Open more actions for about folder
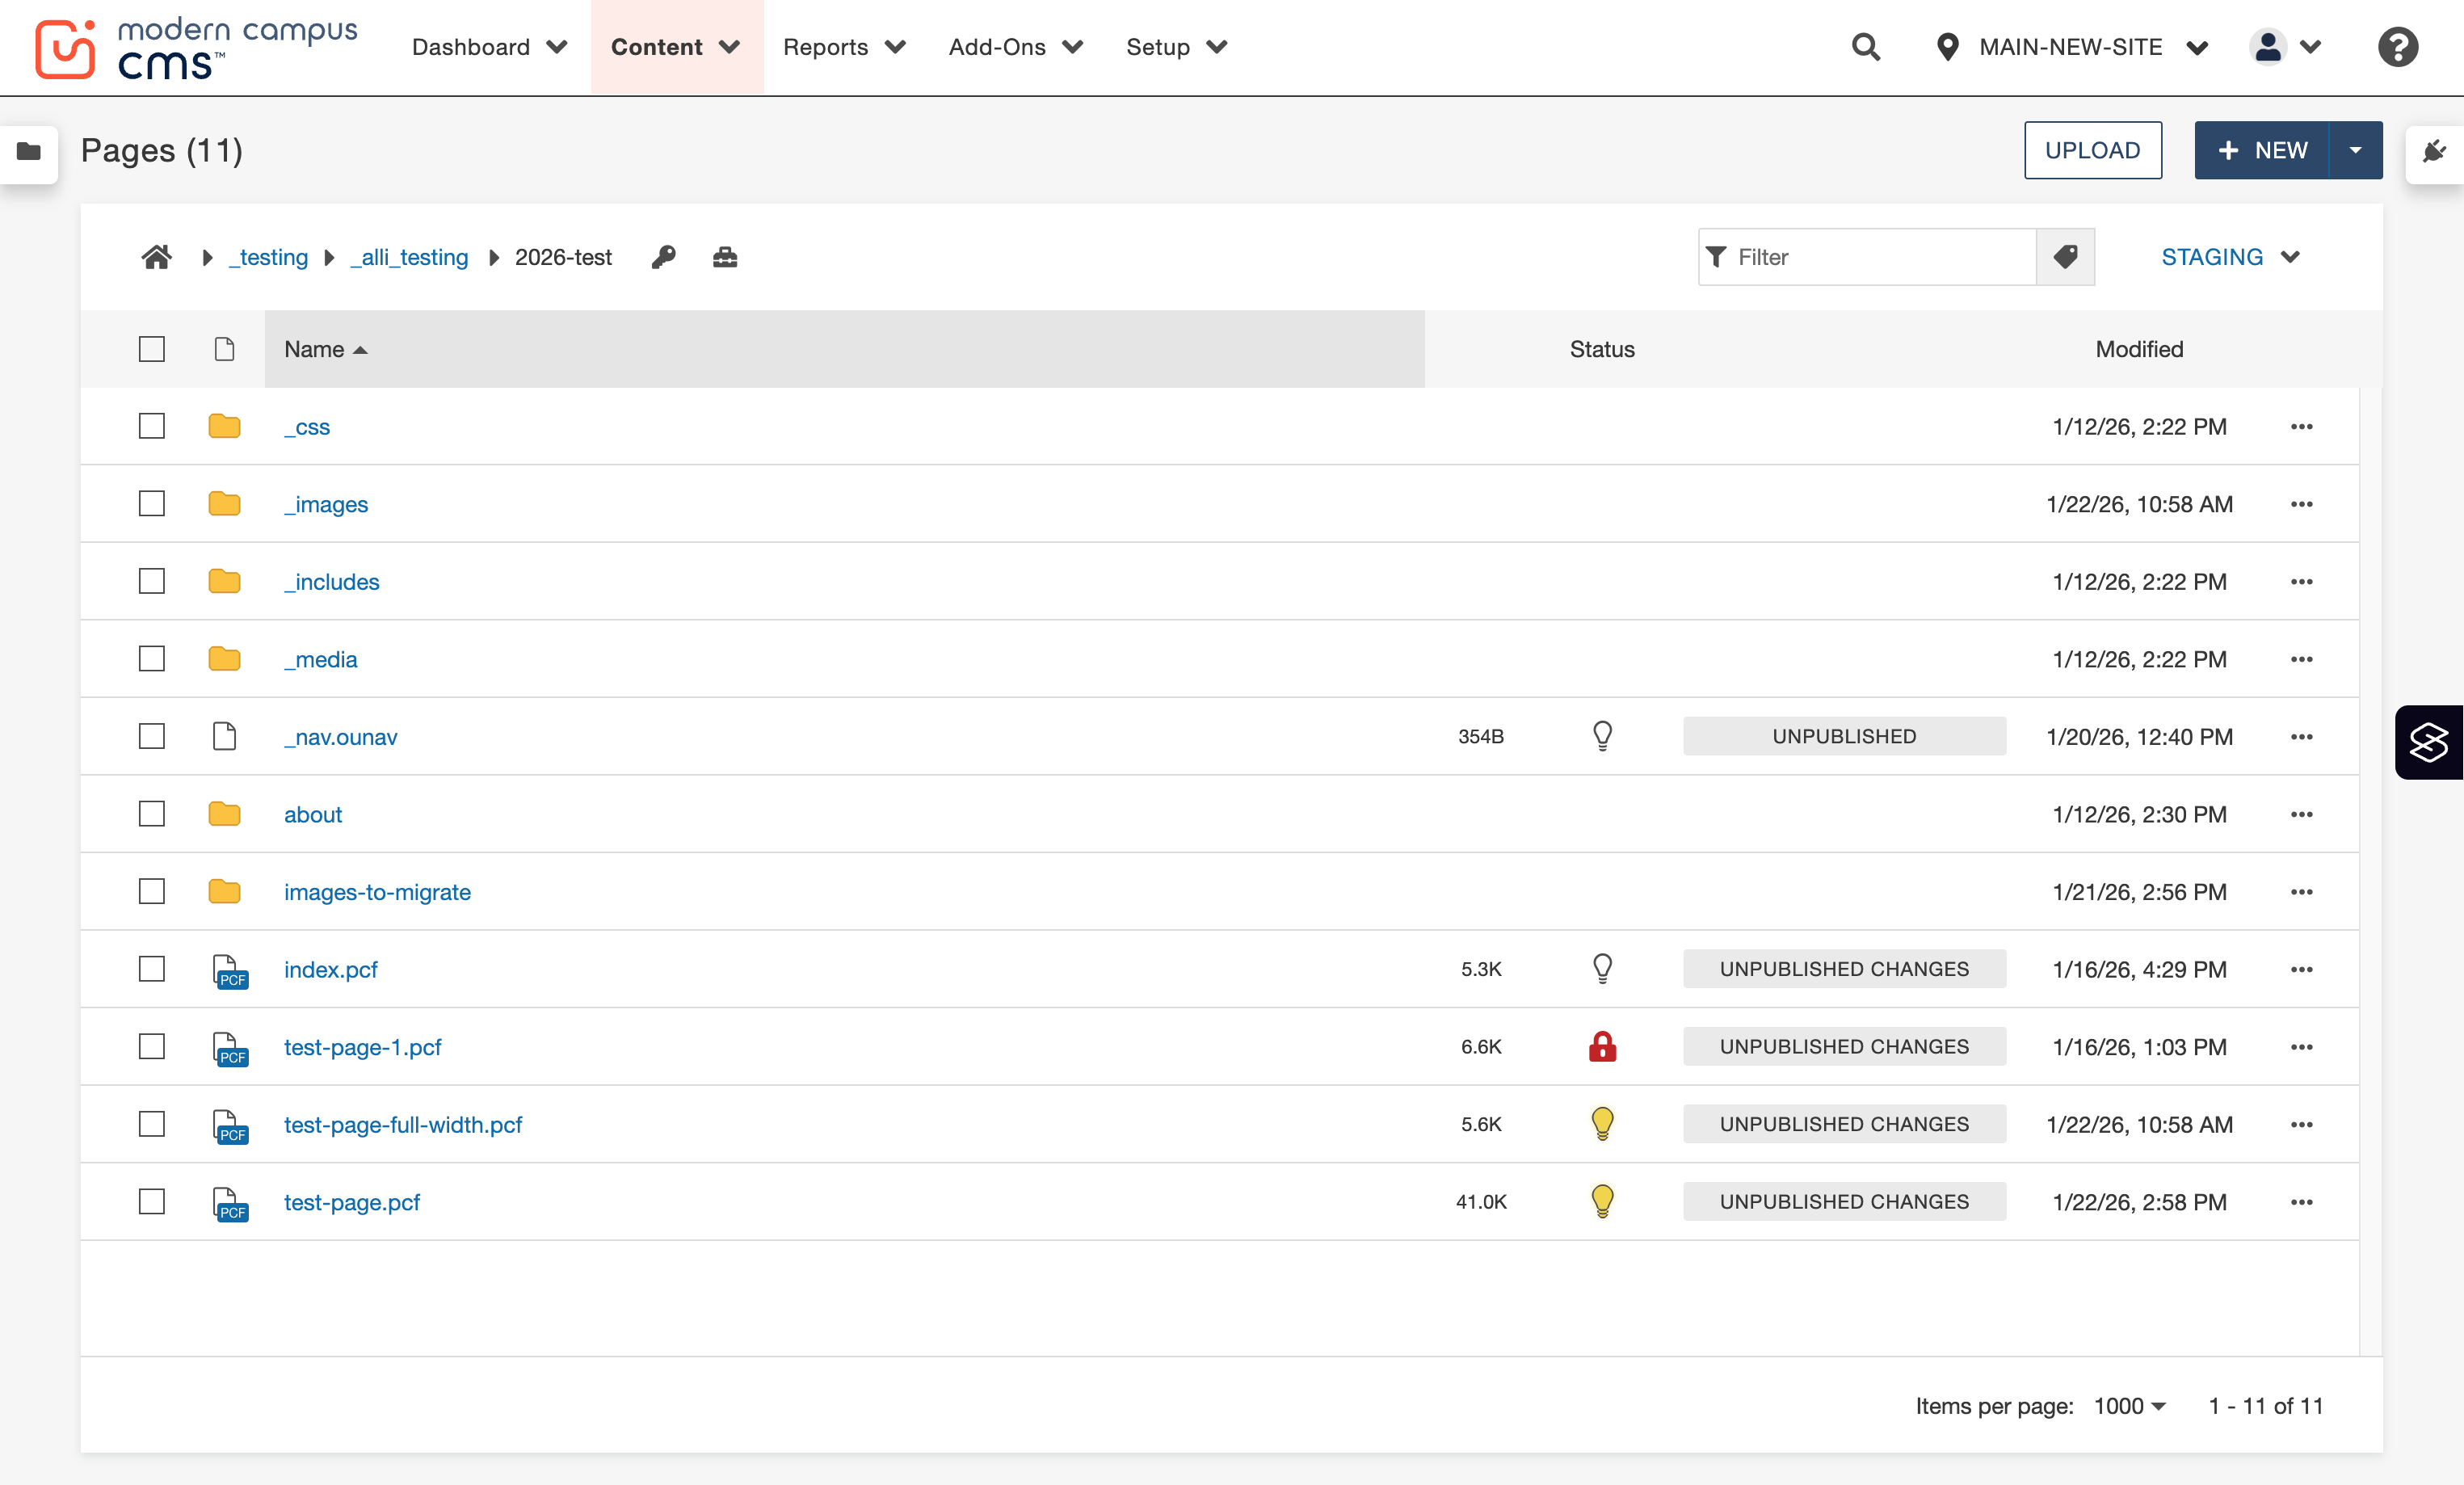2464x1485 pixels. (2301, 814)
